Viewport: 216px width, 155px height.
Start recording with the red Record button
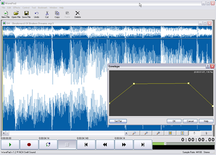pos(29,145)
